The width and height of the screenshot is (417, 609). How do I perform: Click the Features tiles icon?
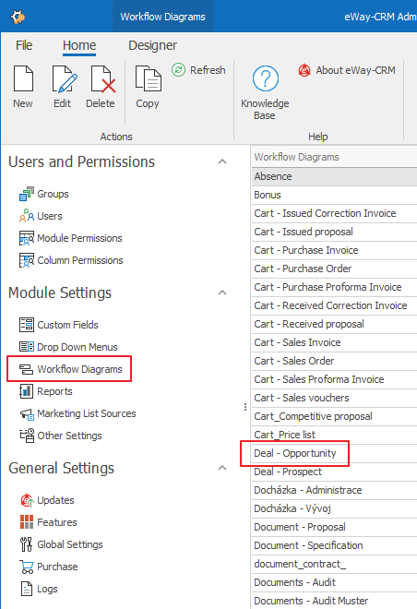(27, 522)
